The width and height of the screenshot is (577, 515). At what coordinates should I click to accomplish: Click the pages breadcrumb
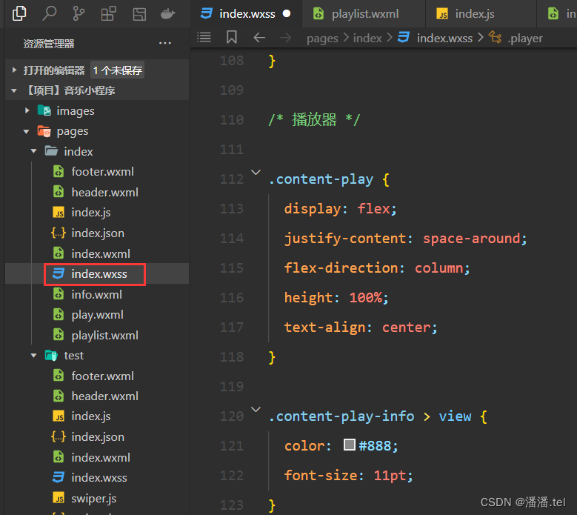322,39
